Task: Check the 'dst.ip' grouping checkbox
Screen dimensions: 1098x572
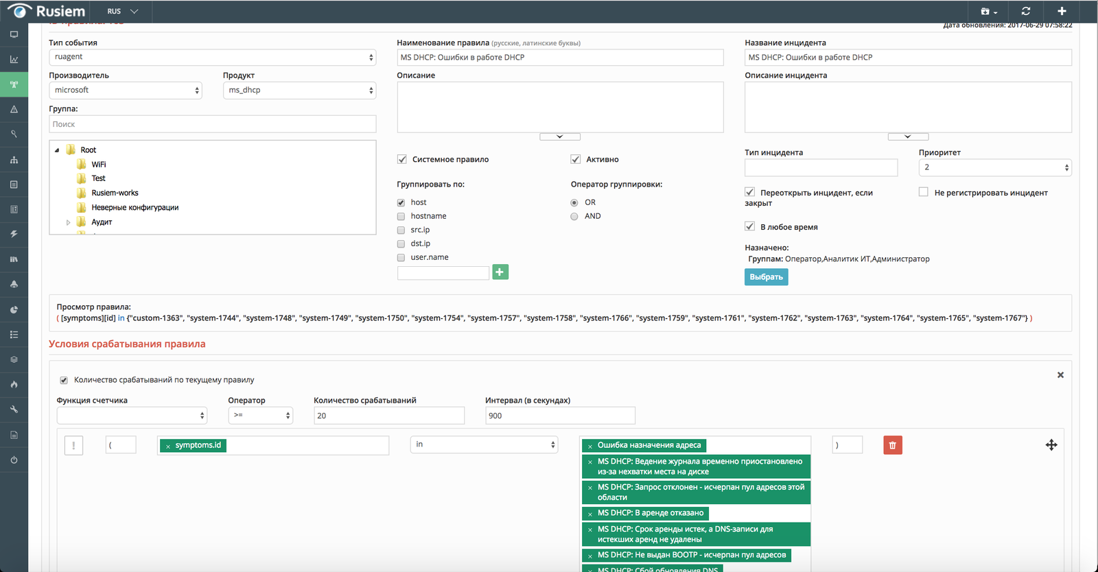Action: tap(401, 244)
